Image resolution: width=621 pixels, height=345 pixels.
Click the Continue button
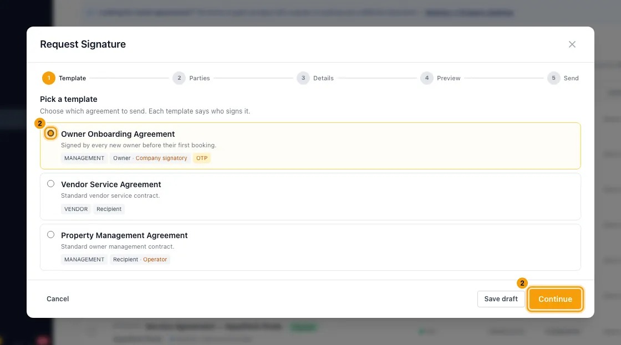pos(555,299)
